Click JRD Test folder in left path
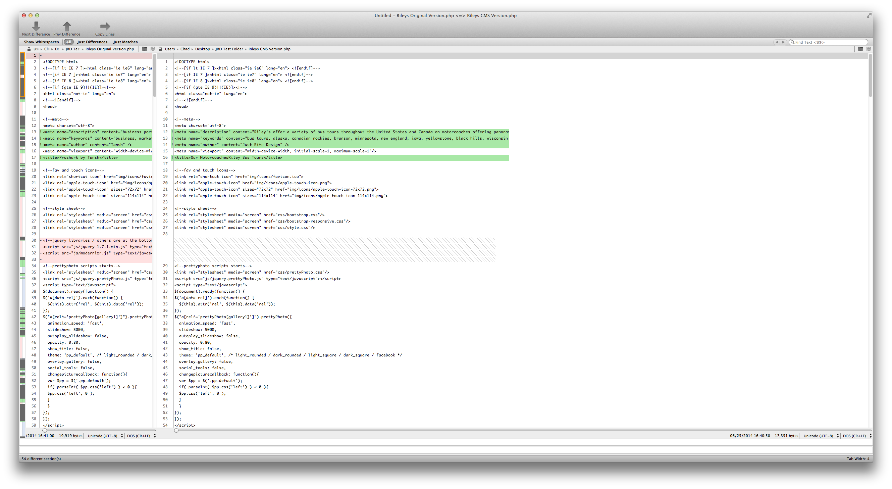Image resolution: width=892 pixels, height=489 pixels. [x=72, y=49]
